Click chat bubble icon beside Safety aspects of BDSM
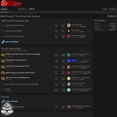Screen dimensions: 117x117 pos(3,31)
